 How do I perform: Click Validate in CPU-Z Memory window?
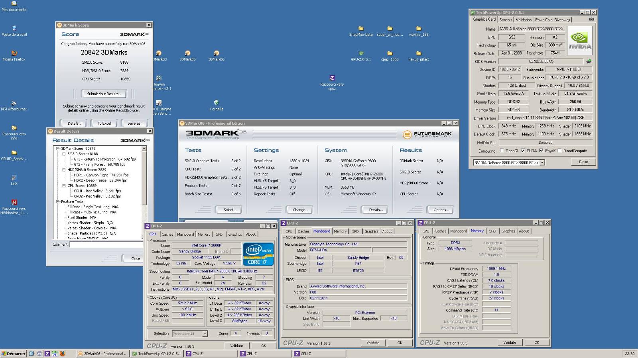(x=510, y=342)
